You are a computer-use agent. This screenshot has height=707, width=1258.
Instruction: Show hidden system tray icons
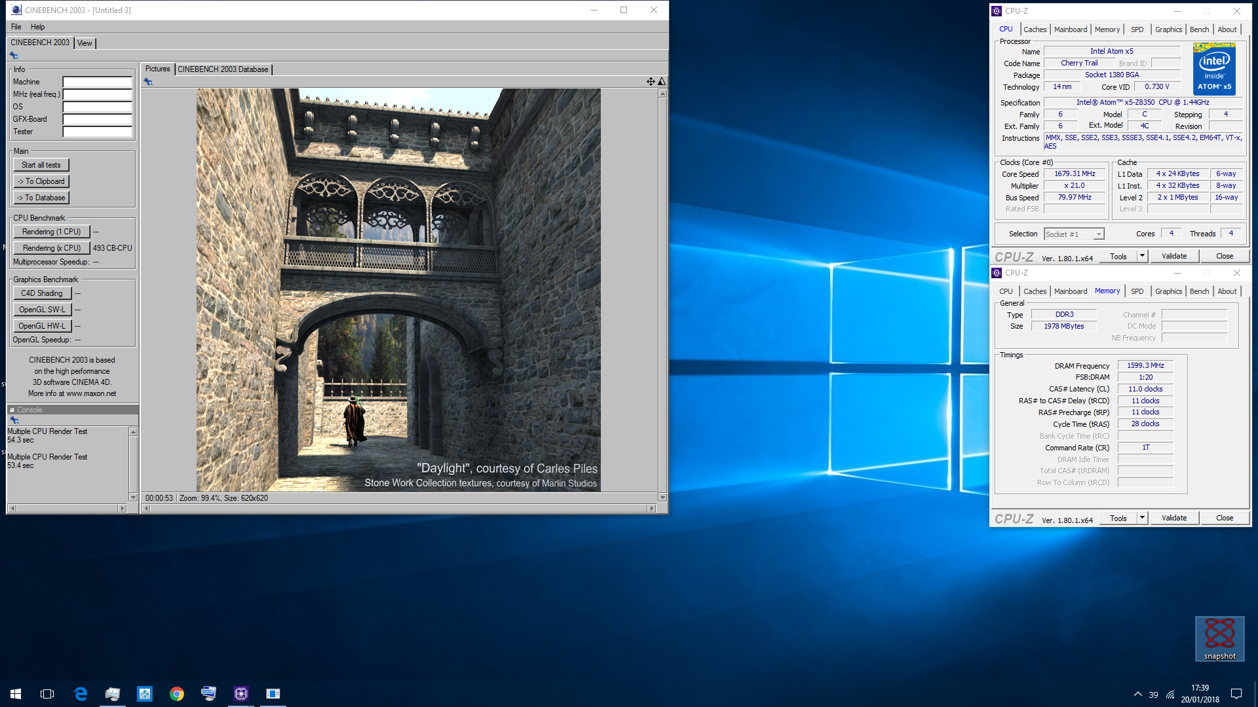tap(1137, 695)
